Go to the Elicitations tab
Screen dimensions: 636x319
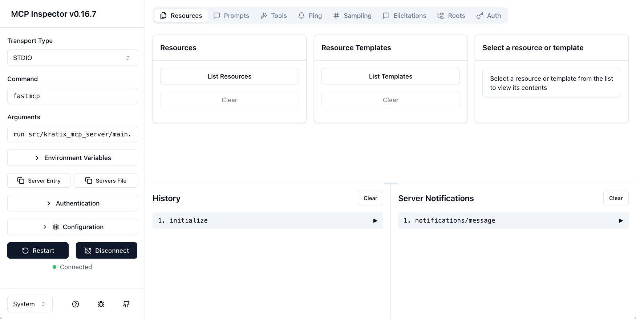tap(405, 16)
